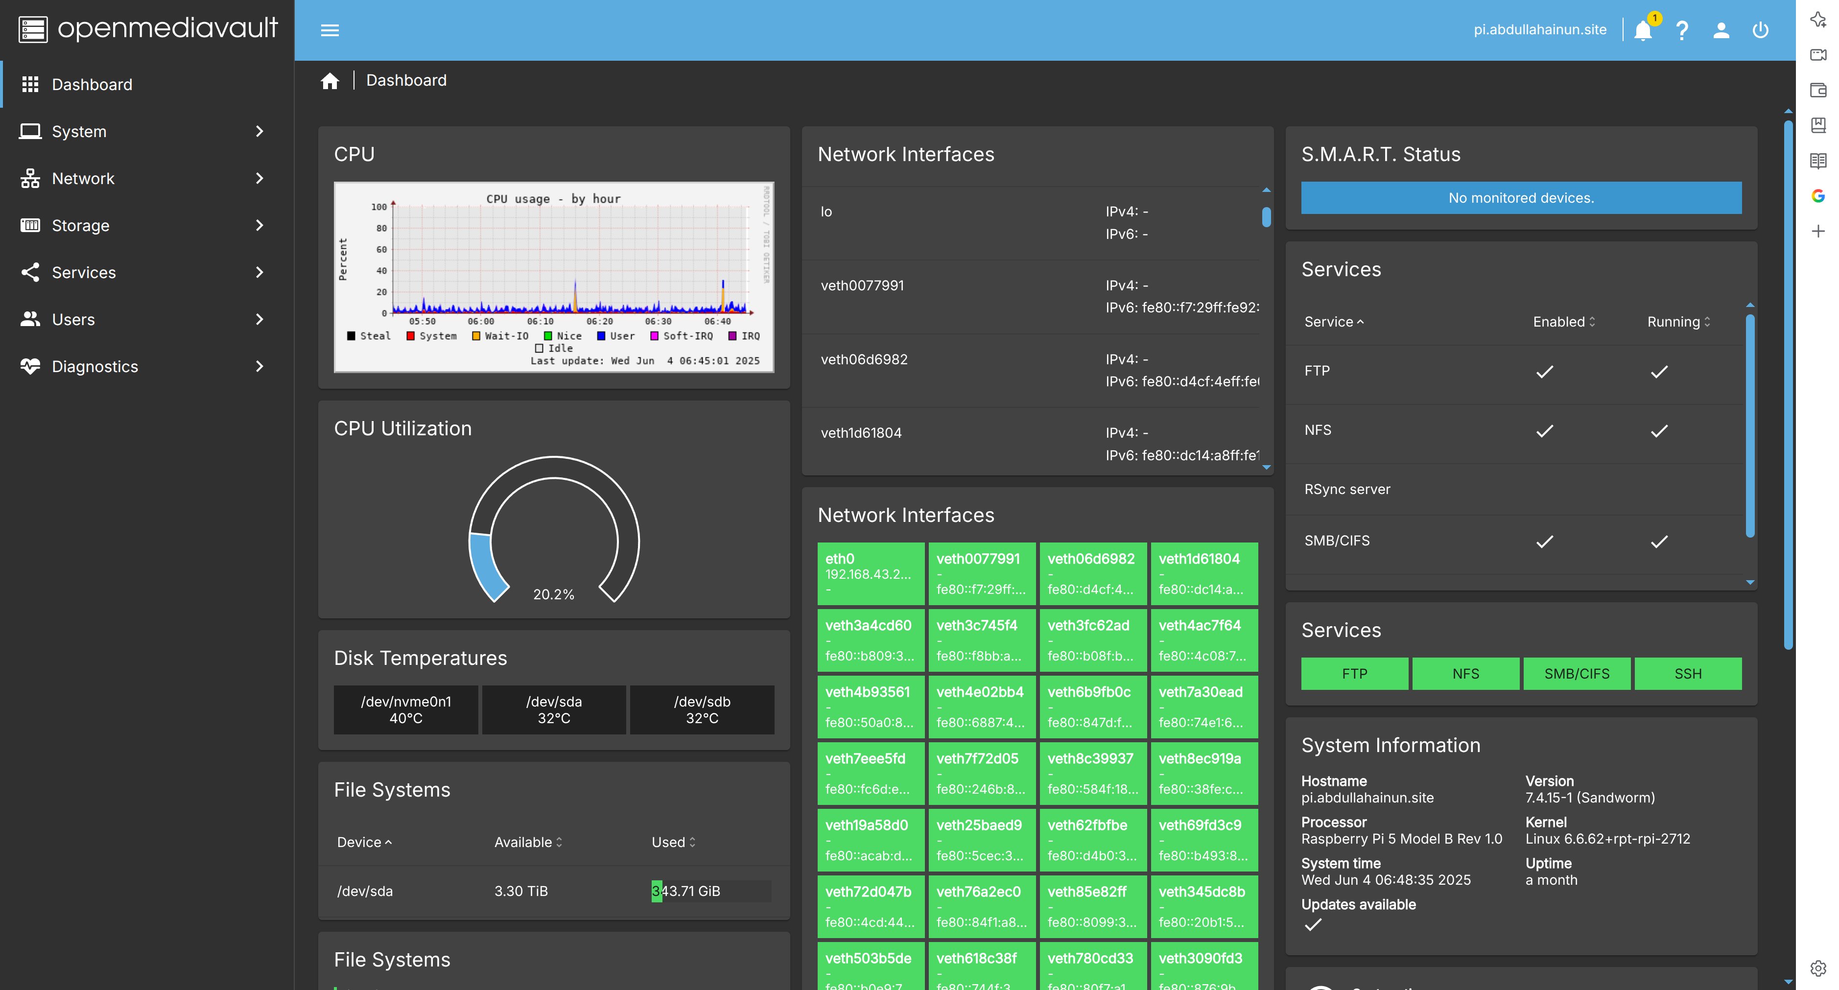Click browser sidebar reading list icon

tap(1817, 161)
